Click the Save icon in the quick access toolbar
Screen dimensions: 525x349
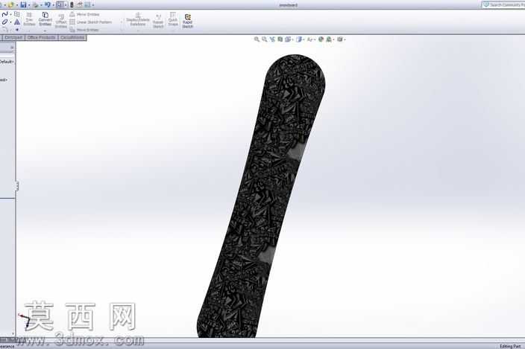click(x=23, y=4)
